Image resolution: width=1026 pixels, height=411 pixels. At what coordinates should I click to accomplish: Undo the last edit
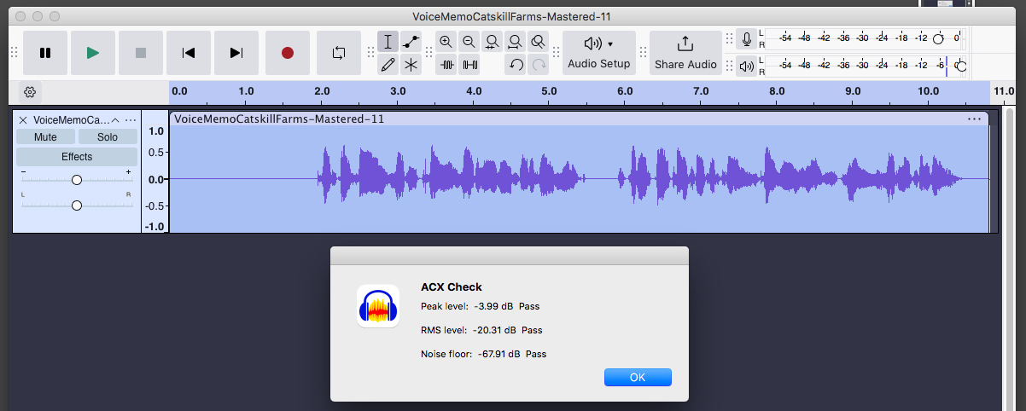[x=515, y=64]
